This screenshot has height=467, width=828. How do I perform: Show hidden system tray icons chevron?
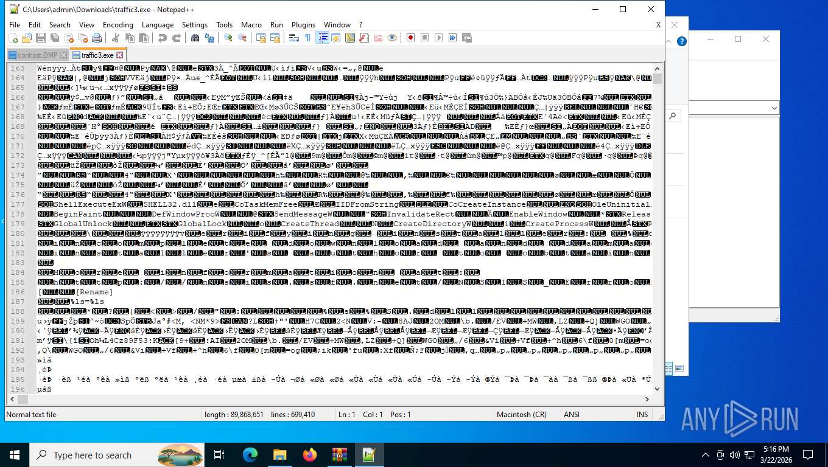point(706,455)
